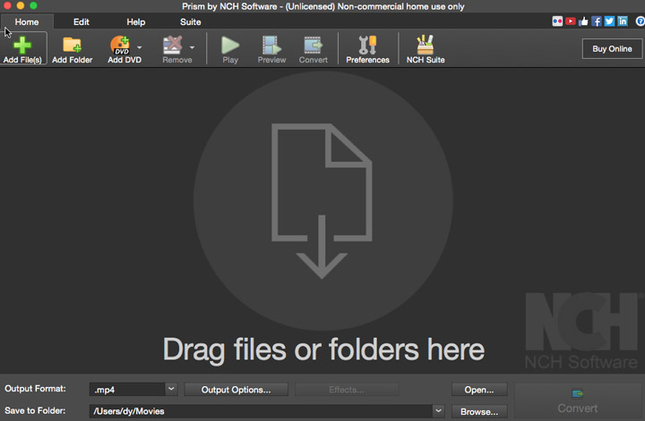Switch to the Help tab
Image resolution: width=645 pixels, height=421 pixels.
pos(136,21)
